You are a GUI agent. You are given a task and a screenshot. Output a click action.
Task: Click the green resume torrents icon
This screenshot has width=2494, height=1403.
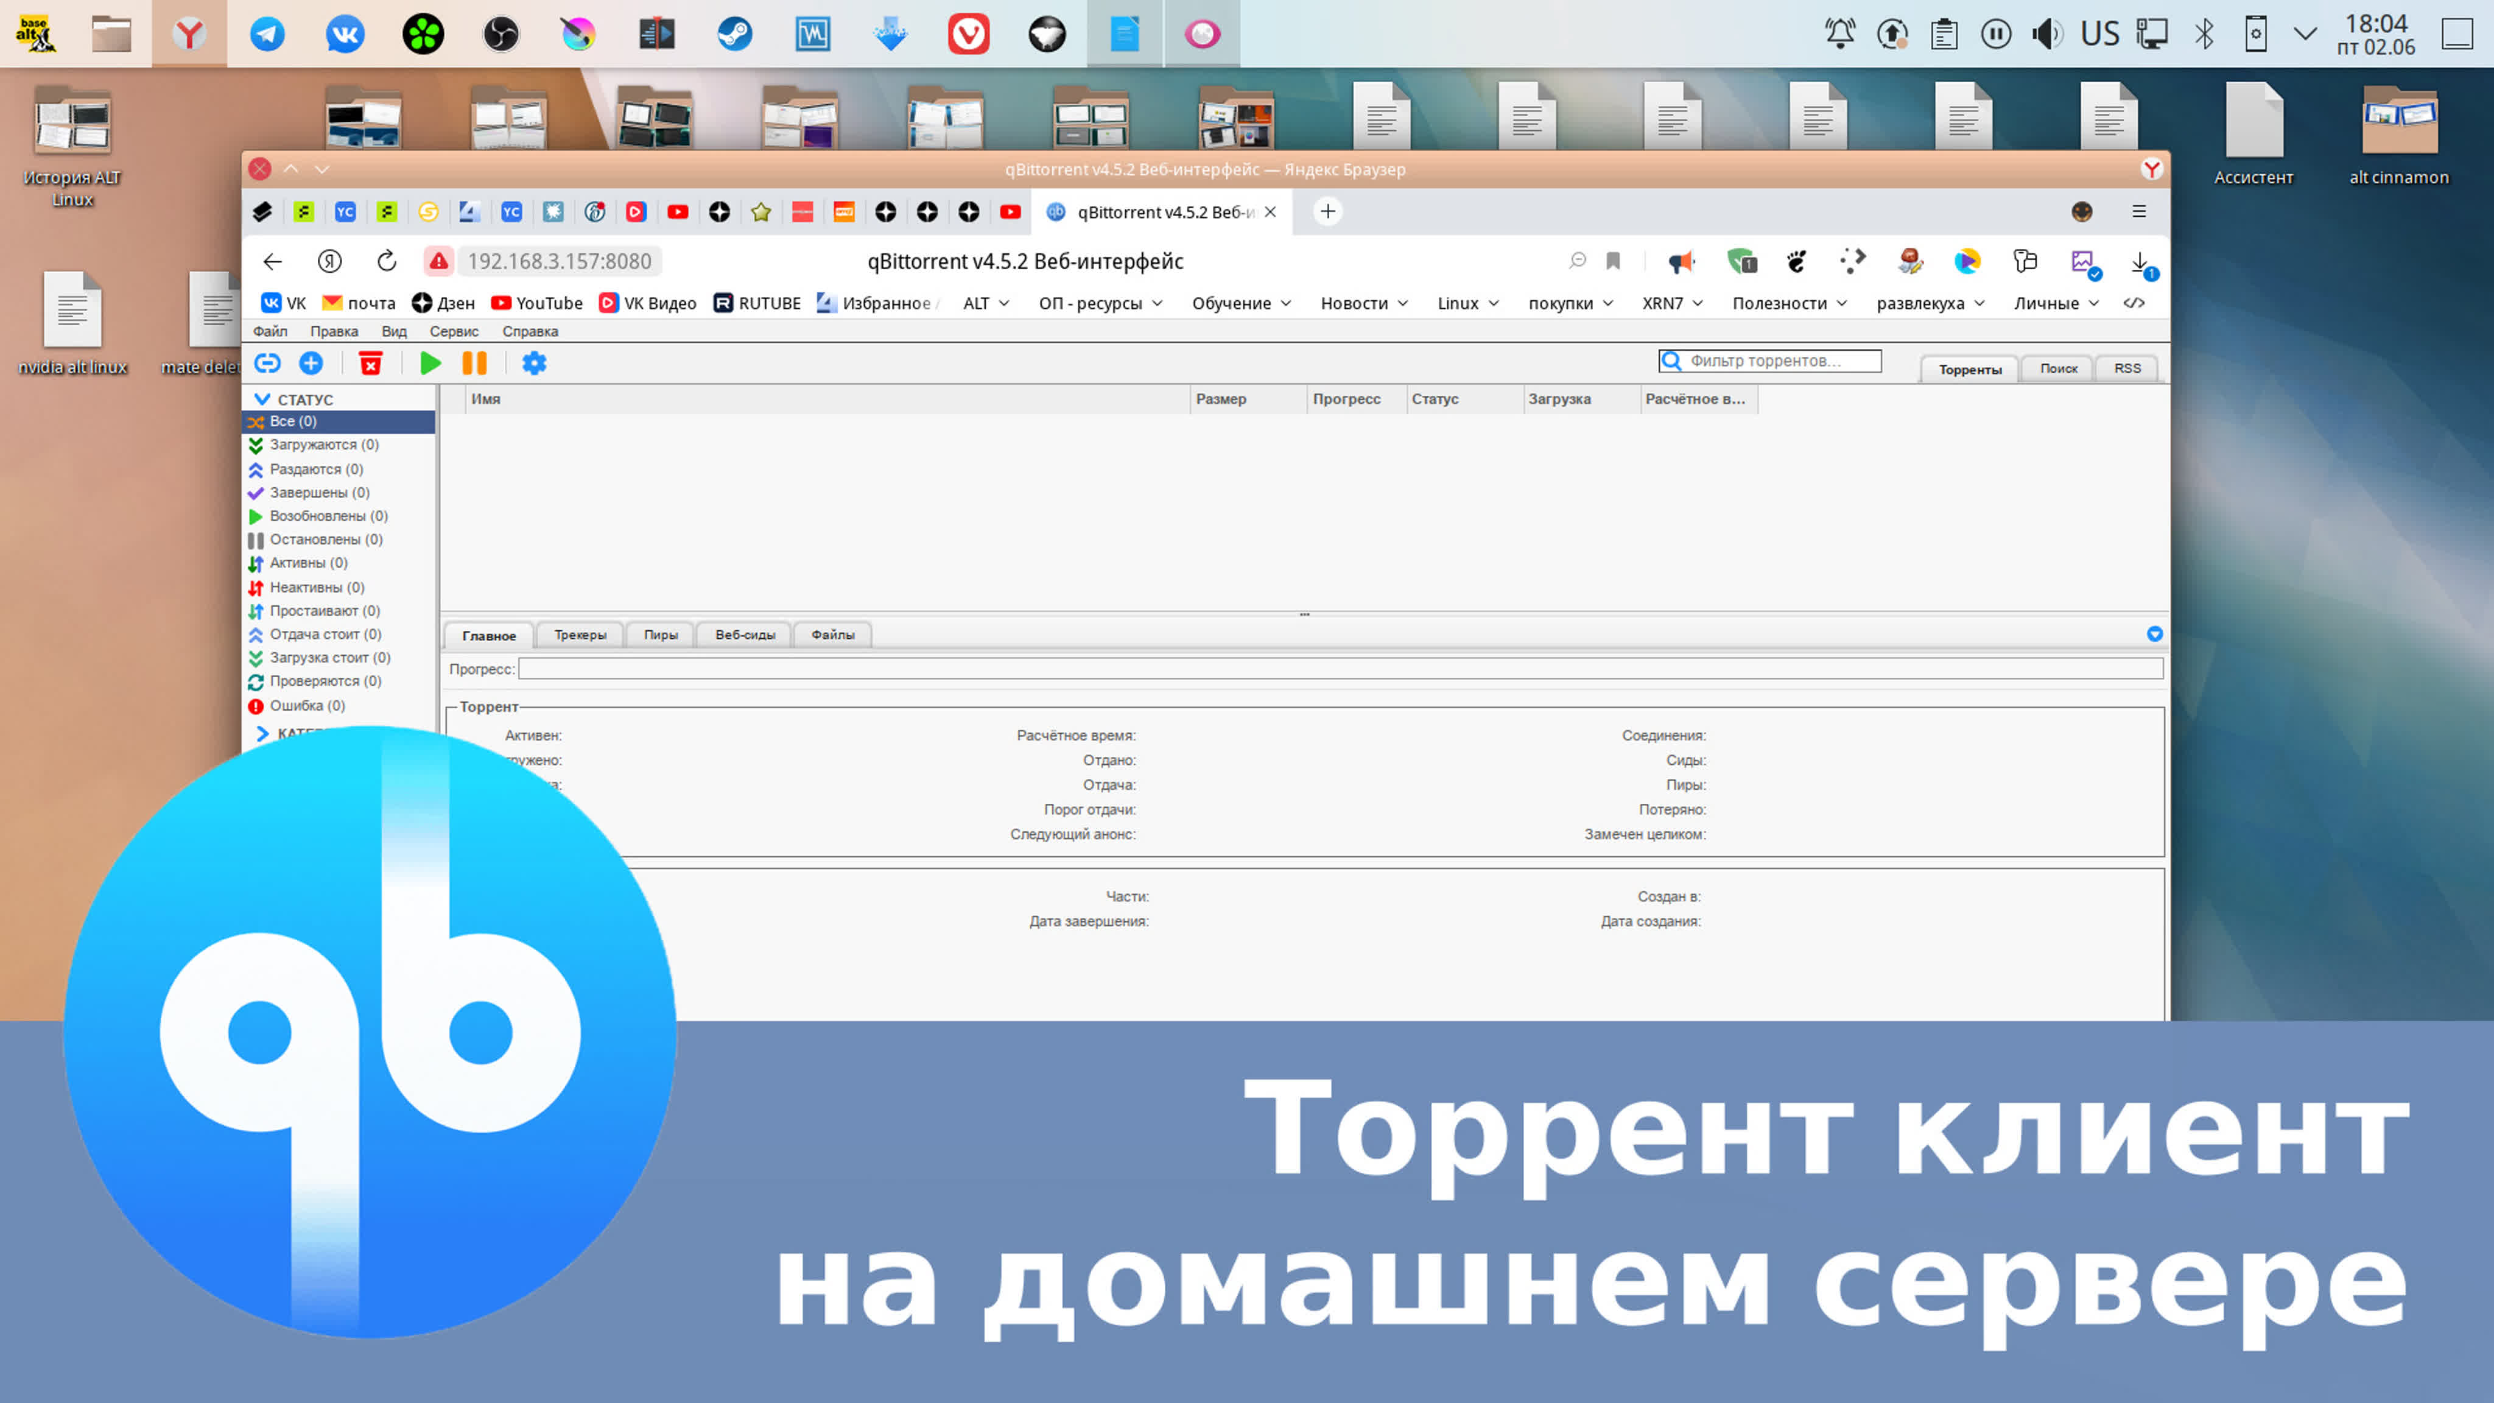click(x=430, y=363)
